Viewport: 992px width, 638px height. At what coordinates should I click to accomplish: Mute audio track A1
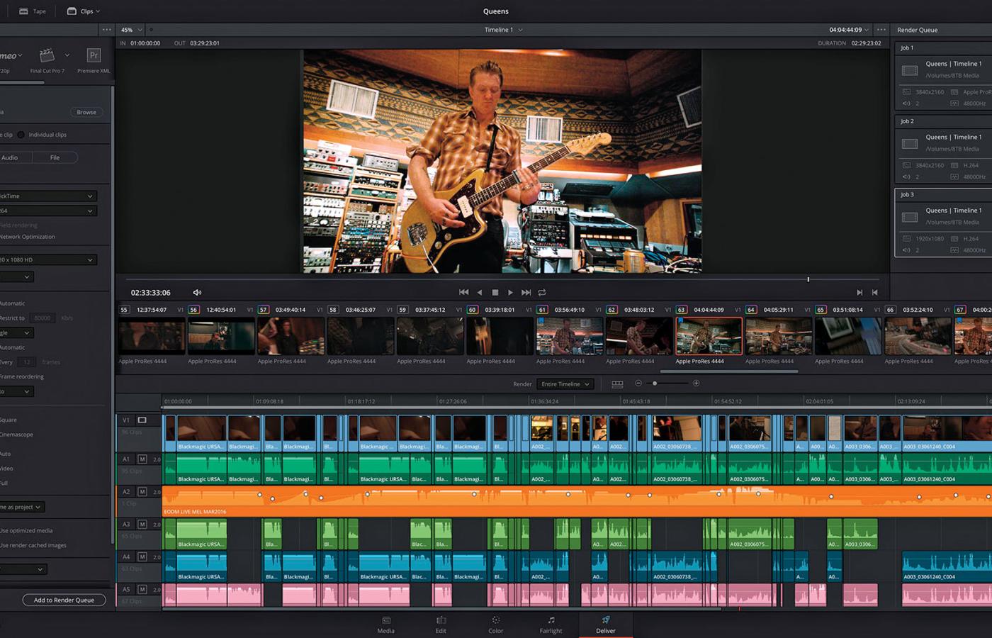(x=142, y=459)
